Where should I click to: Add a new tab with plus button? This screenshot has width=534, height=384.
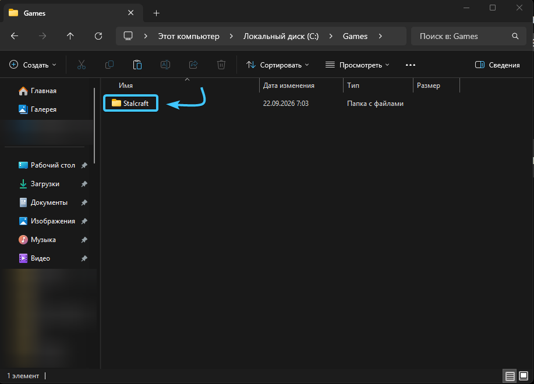click(x=156, y=13)
